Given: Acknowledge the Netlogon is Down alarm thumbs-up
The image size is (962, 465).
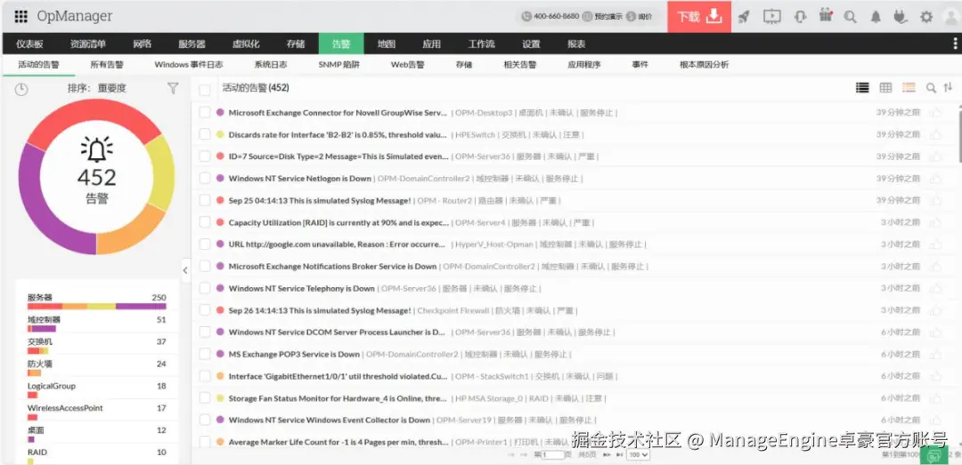Looking at the screenshot, I should coord(935,179).
